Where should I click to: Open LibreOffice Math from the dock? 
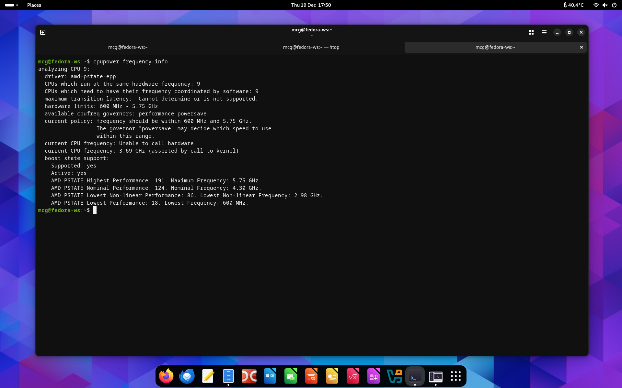353,376
